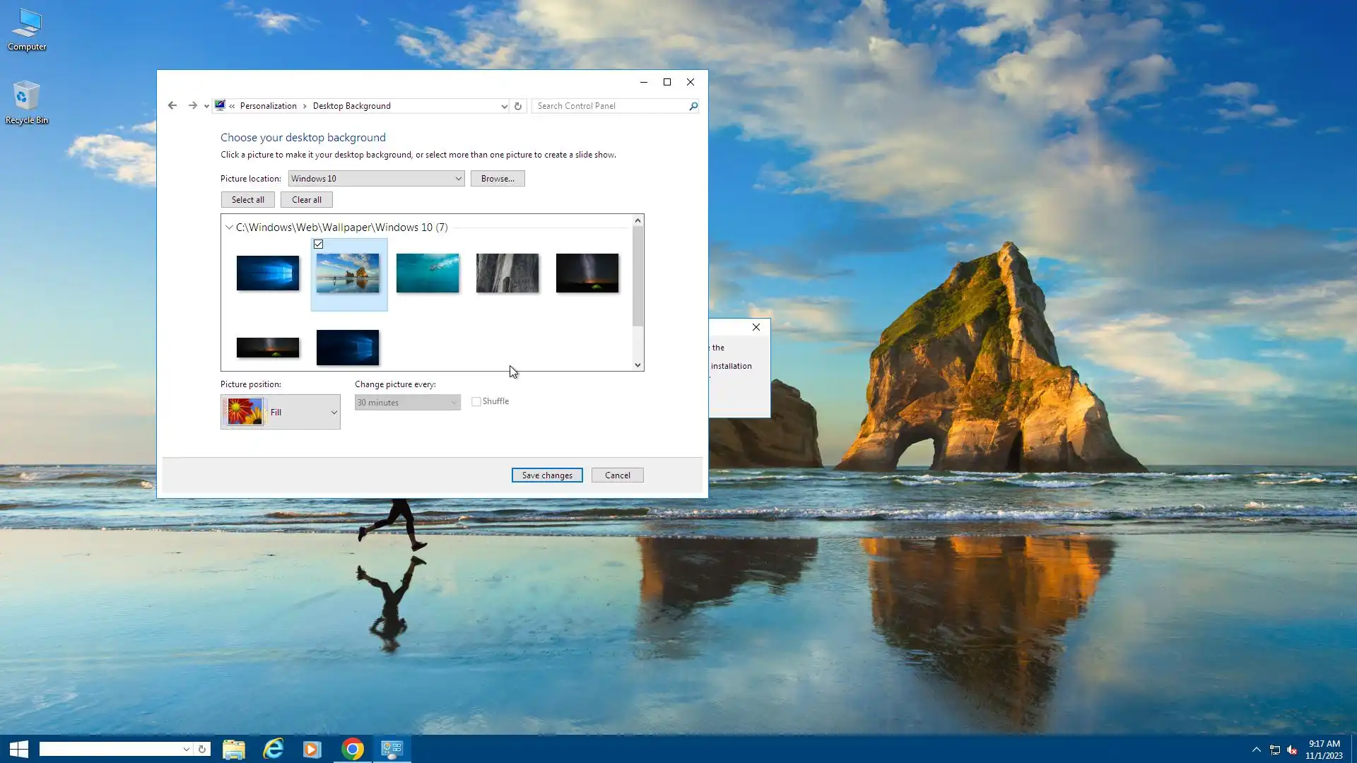The image size is (1357, 763).
Task: Open the Picture location dropdown
Action: pyautogui.click(x=376, y=179)
